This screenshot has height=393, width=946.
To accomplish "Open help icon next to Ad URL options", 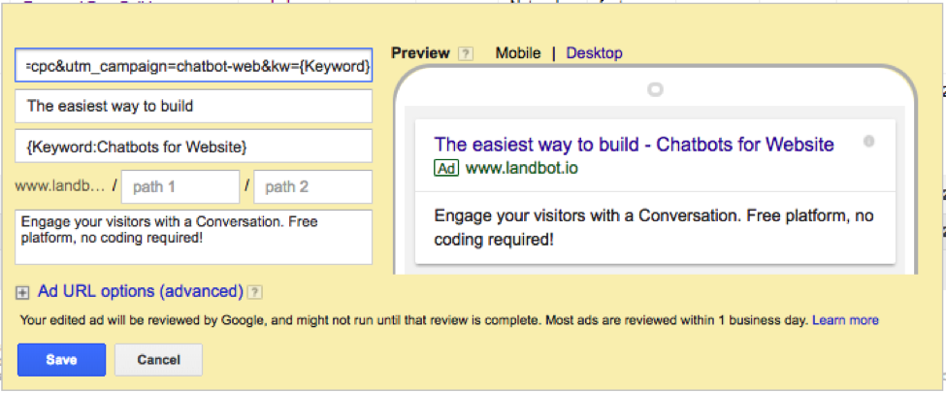I will pos(256,293).
